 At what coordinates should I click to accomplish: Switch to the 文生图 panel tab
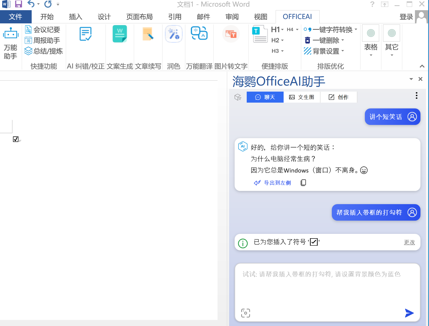tap(302, 97)
